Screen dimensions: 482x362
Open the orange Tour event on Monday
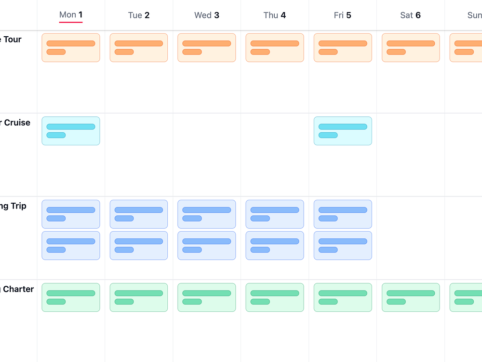71,48
